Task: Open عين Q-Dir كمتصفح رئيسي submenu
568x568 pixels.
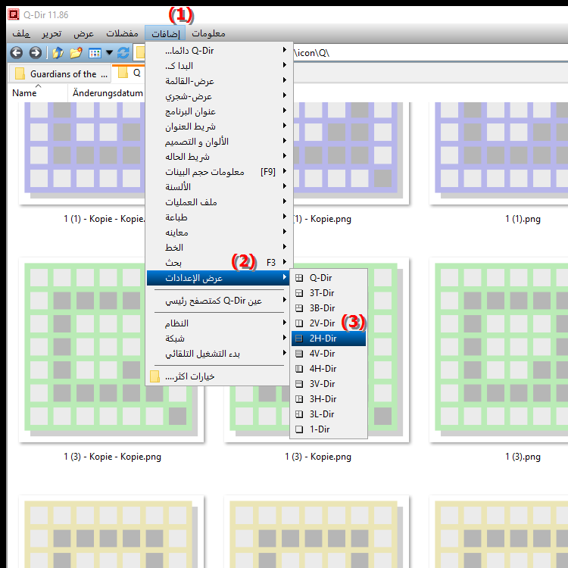Action: (218, 301)
